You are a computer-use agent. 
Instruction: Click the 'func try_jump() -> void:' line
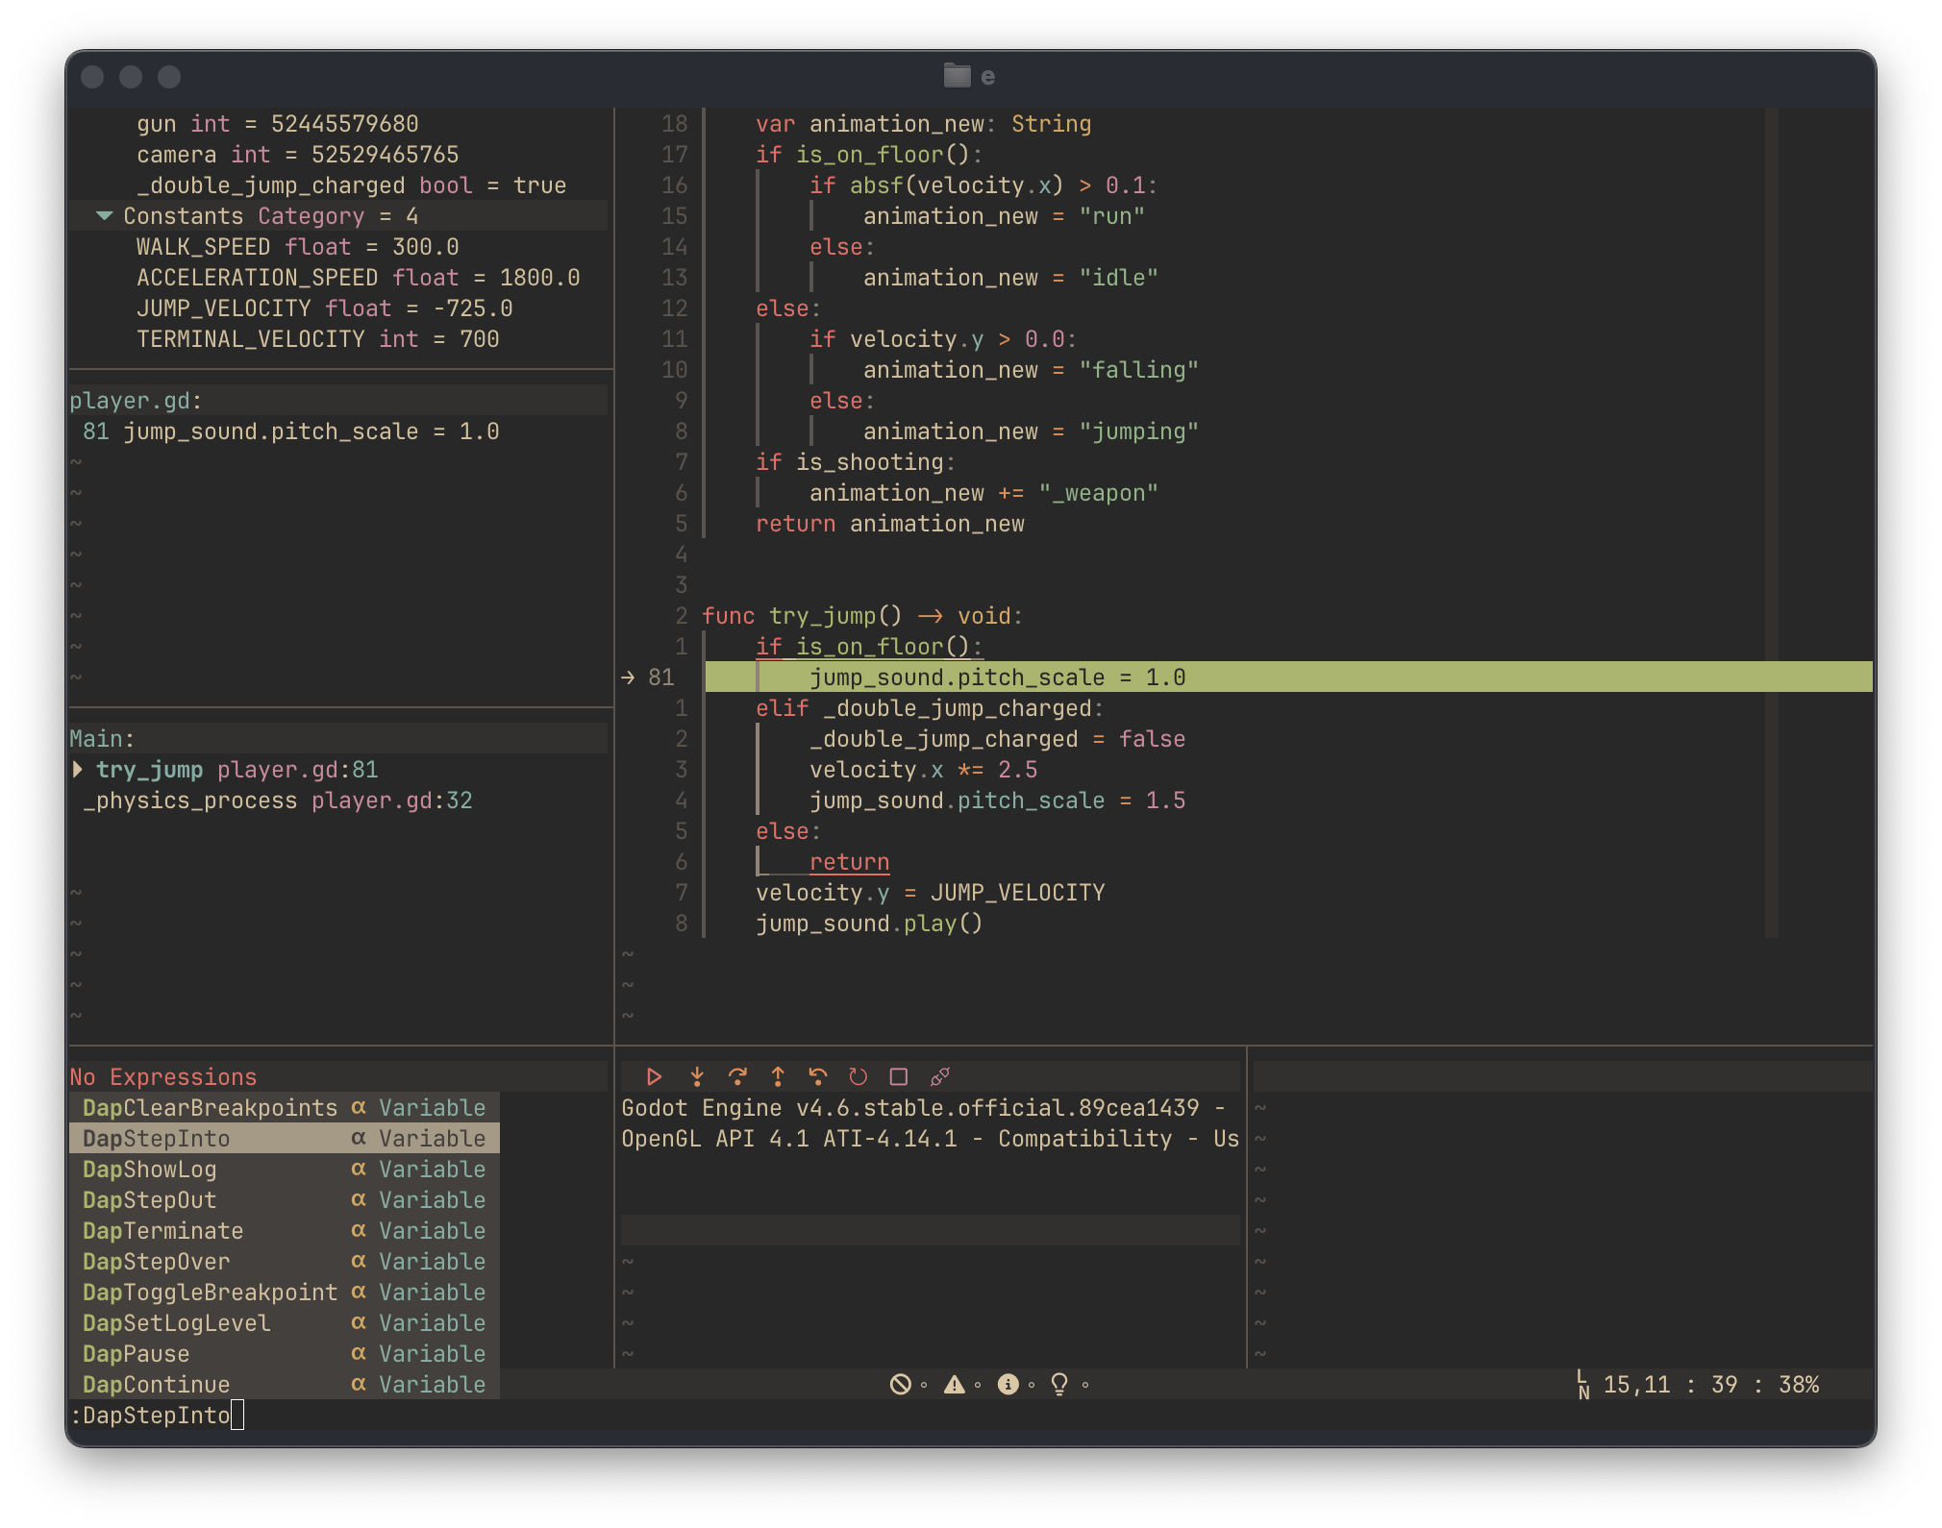click(x=862, y=615)
